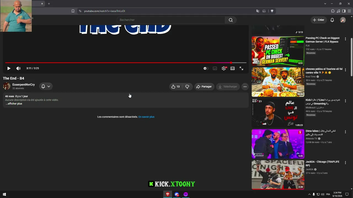Open the account avatar menu
This screenshot has height=198, width=353.
click(343, 20)
